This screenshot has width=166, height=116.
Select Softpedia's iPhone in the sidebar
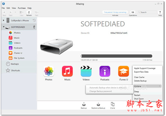(x=20, y=20)
